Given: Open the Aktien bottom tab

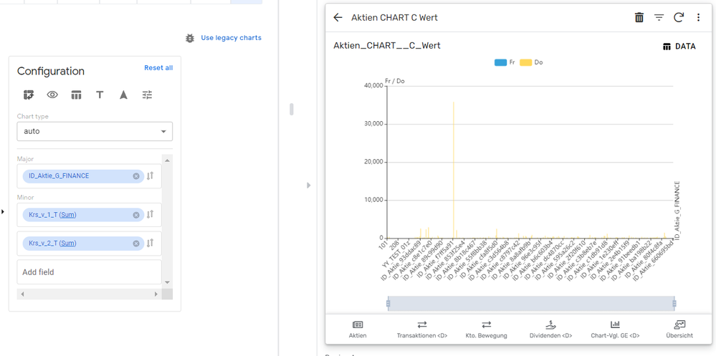Looking at the screenshot, I should point(358,329).
